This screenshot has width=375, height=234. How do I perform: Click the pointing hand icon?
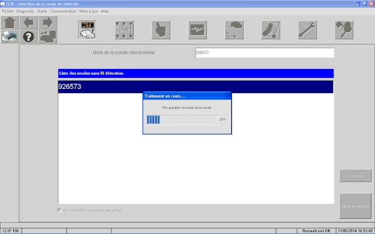coord(161,30)
